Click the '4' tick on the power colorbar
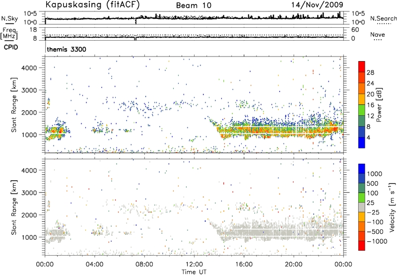The width and height of the screenshot is (397, 275). [x=368, y=137]
